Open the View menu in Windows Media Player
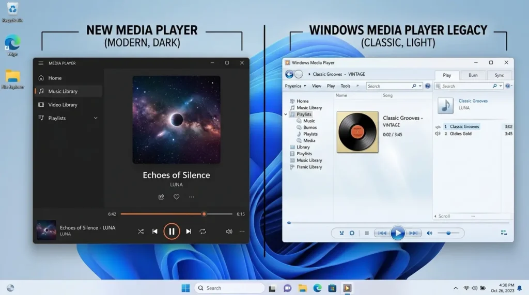 click(x=317, y=86)
